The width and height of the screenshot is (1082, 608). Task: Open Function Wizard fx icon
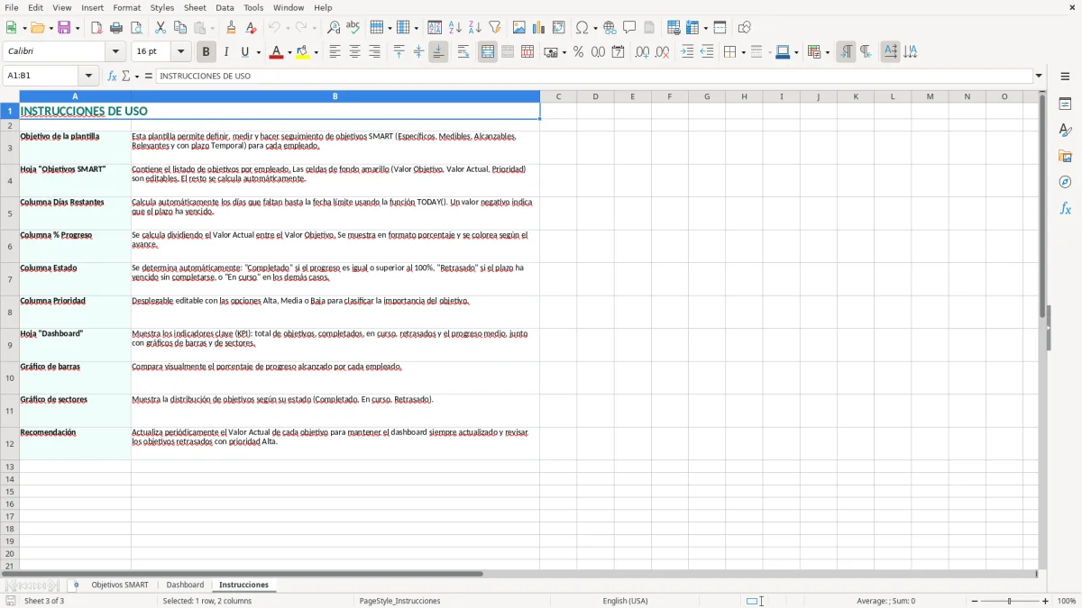tap(112, 76)
